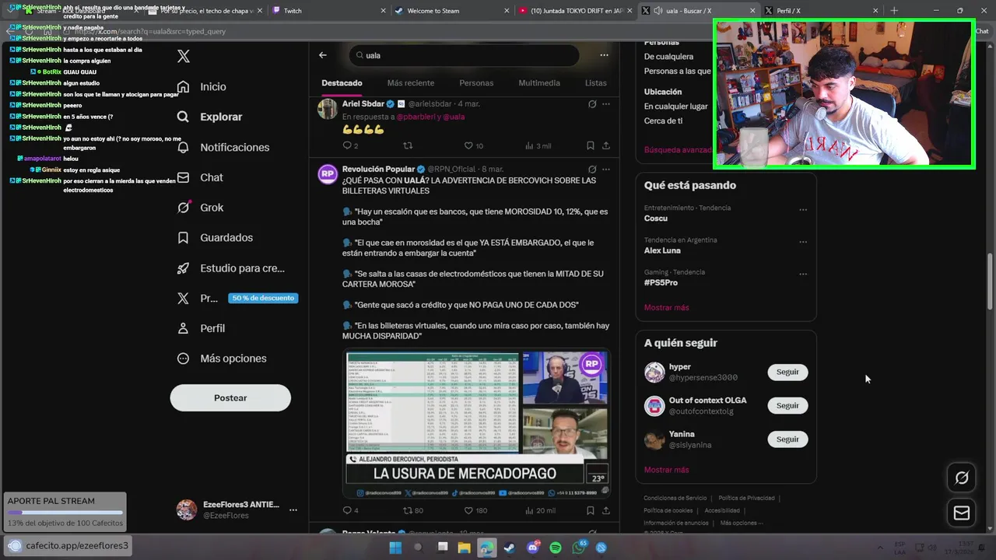Screen dimensions: 996x560
Task: Open Grok from the sidebar
Action: [x=200, y=208]
